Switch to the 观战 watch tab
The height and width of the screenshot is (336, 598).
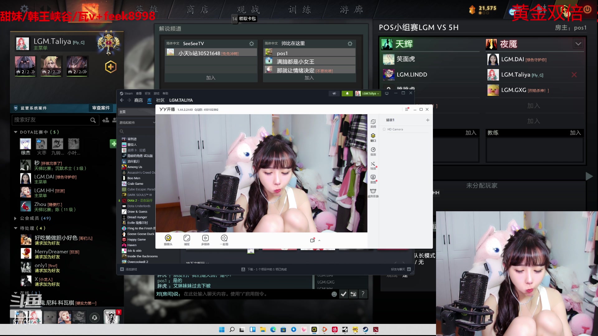coord(248,10)
